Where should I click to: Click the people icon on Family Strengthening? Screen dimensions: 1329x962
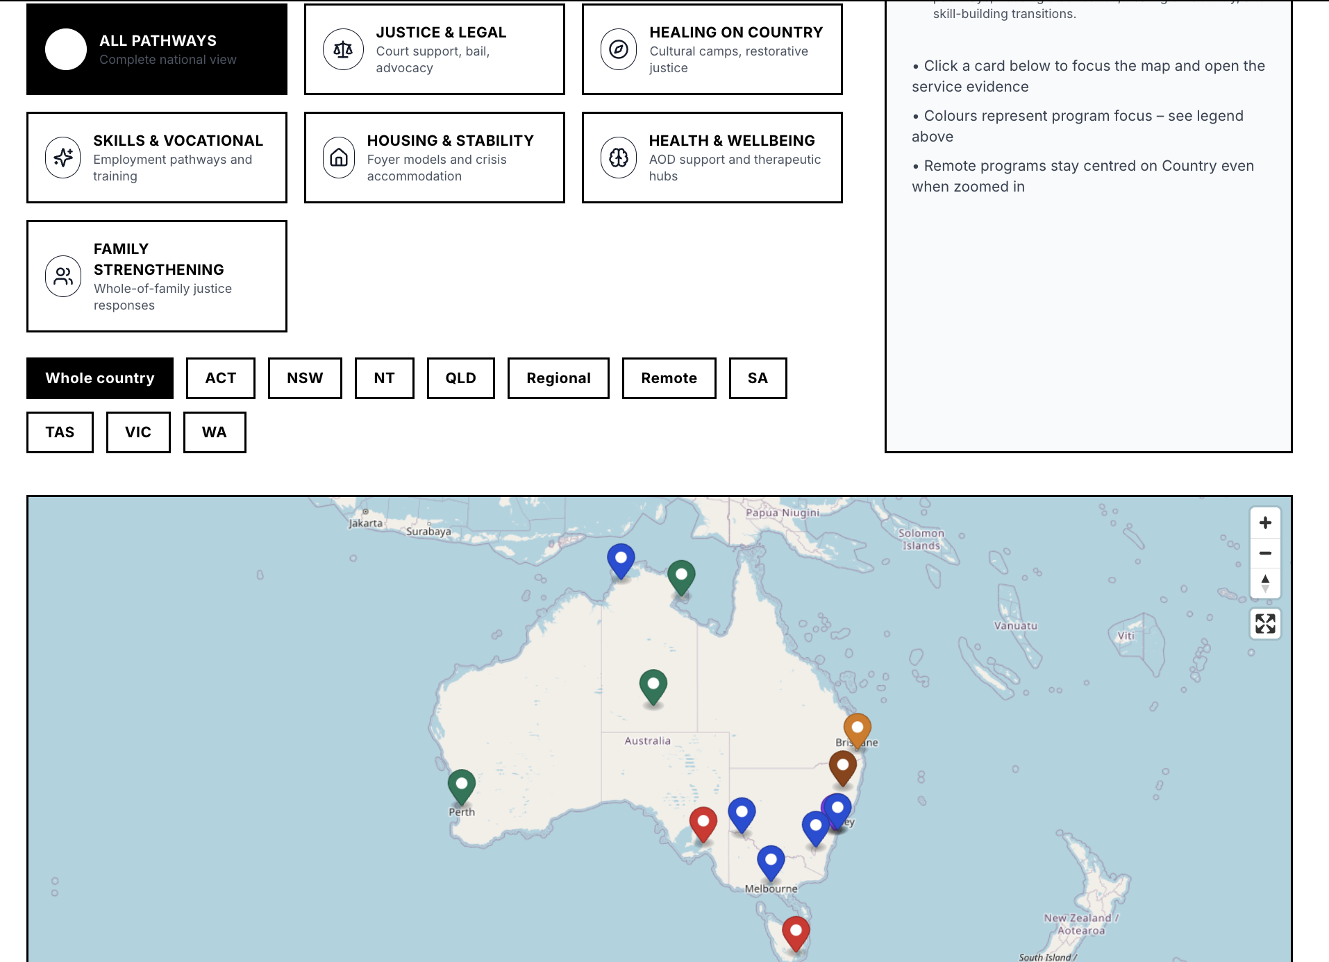pos(62,276)
